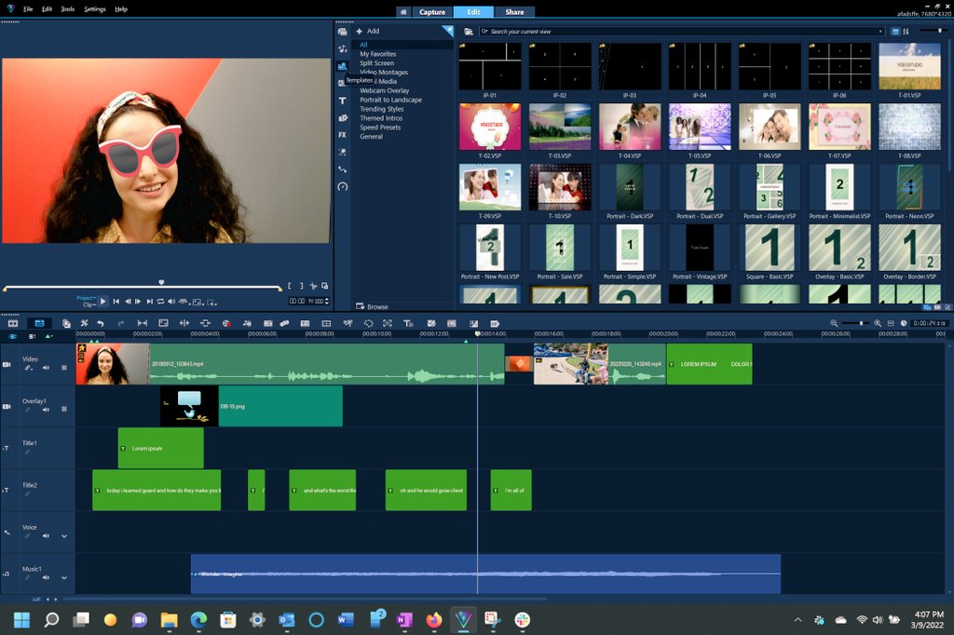Open the Help menu

pos(121,9)
